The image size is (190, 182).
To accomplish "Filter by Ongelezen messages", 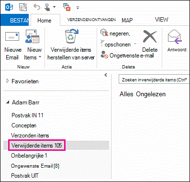I will coord(151,94).
